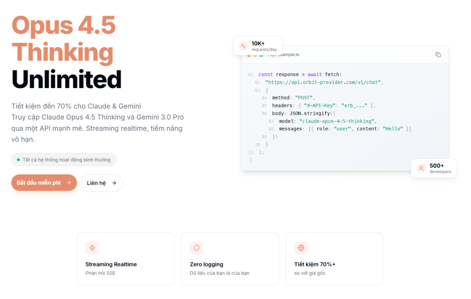The image size is (471, 299).
Task: Open the "Streaming Realtime" feature card title
Action: pyautogui.click(x=111, y=265)
